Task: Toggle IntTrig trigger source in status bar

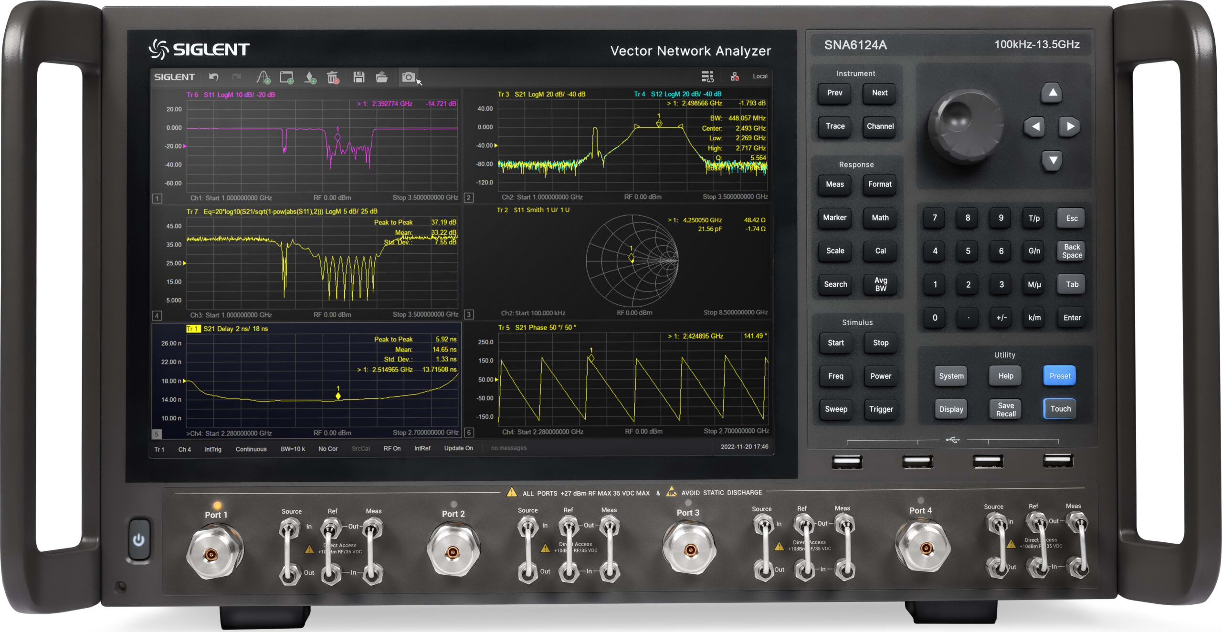Action: click(213, 449)
